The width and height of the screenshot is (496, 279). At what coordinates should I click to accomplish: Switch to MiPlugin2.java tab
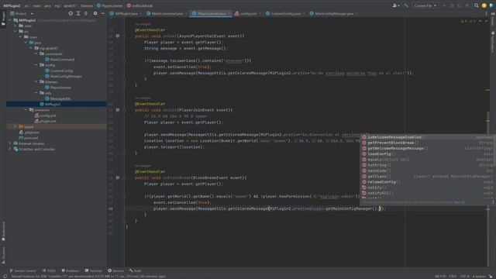click(126, 14)
